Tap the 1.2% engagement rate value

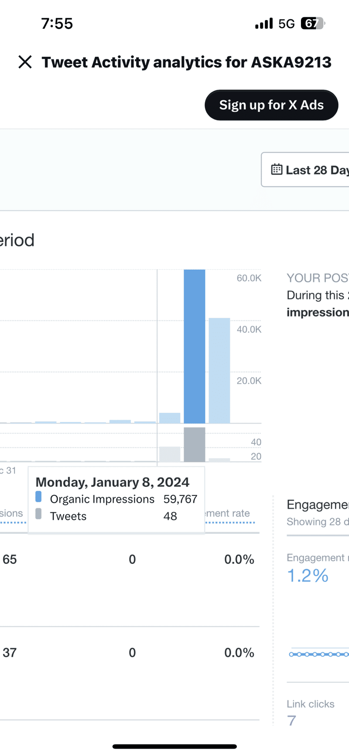[x=308, y=576]
